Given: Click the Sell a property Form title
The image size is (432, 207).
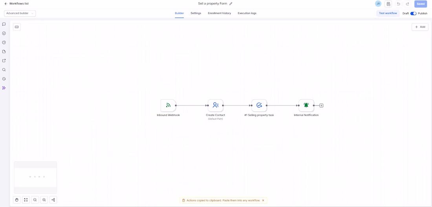Looking at the screenshot, I should [x=212, y=4].
